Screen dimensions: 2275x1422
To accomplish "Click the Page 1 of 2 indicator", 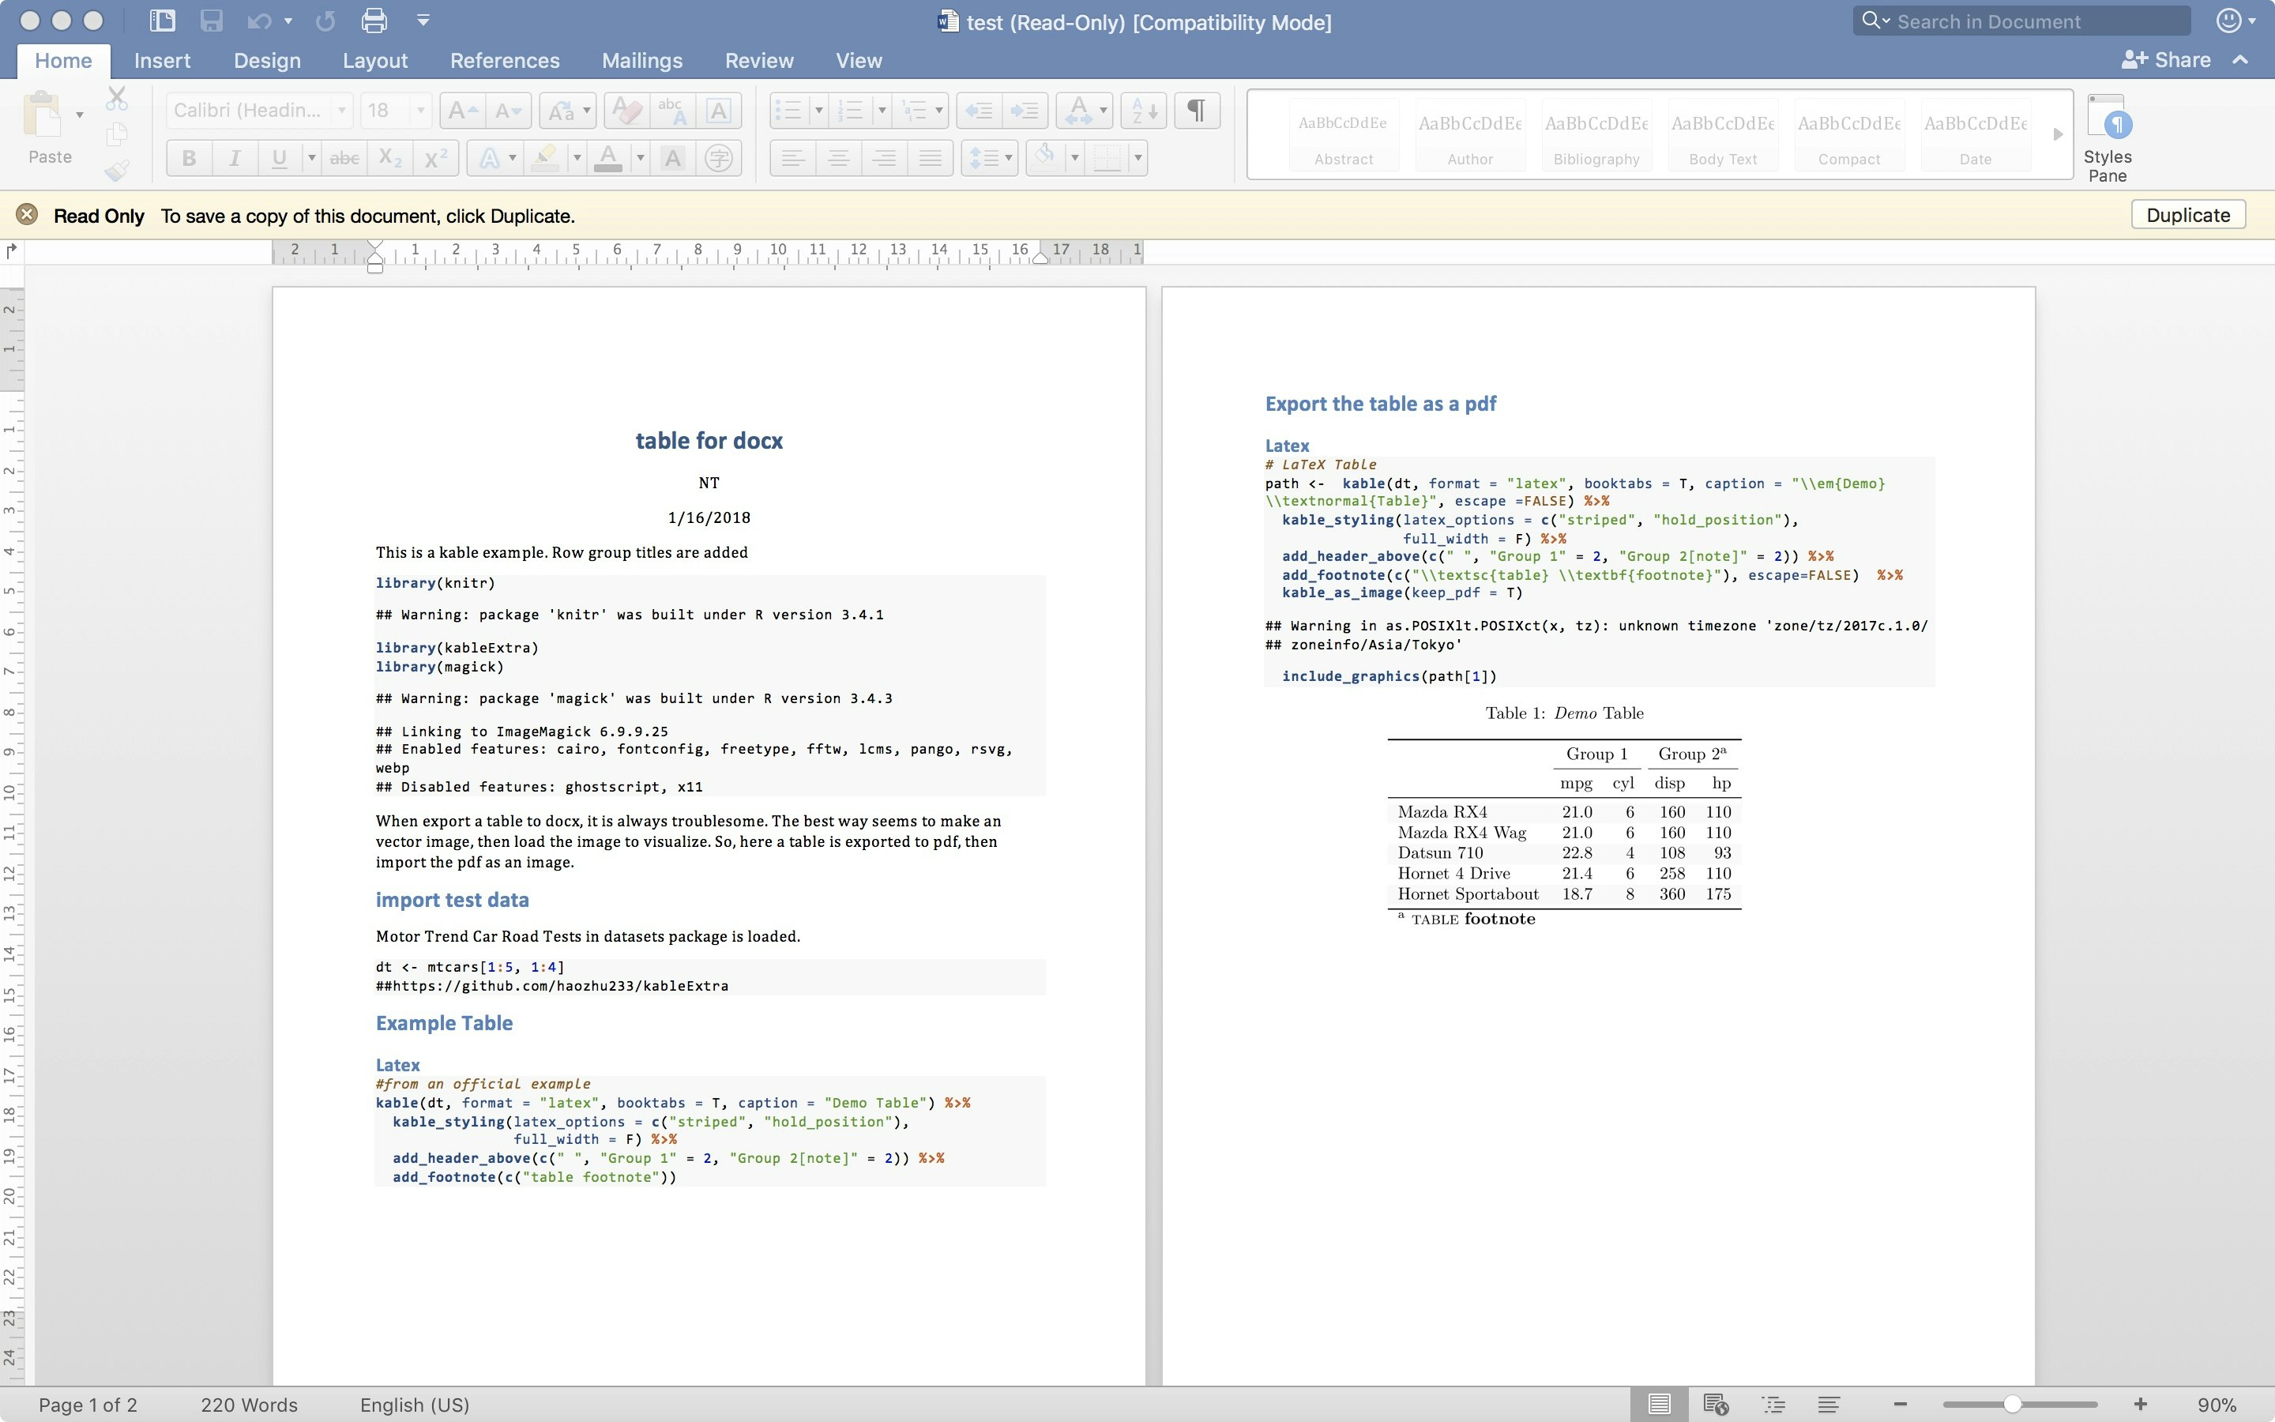I will (88, 1404).
